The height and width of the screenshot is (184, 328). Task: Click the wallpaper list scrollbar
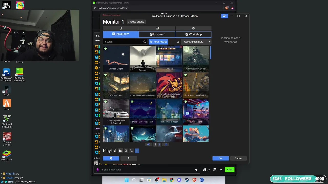(211, 52)
